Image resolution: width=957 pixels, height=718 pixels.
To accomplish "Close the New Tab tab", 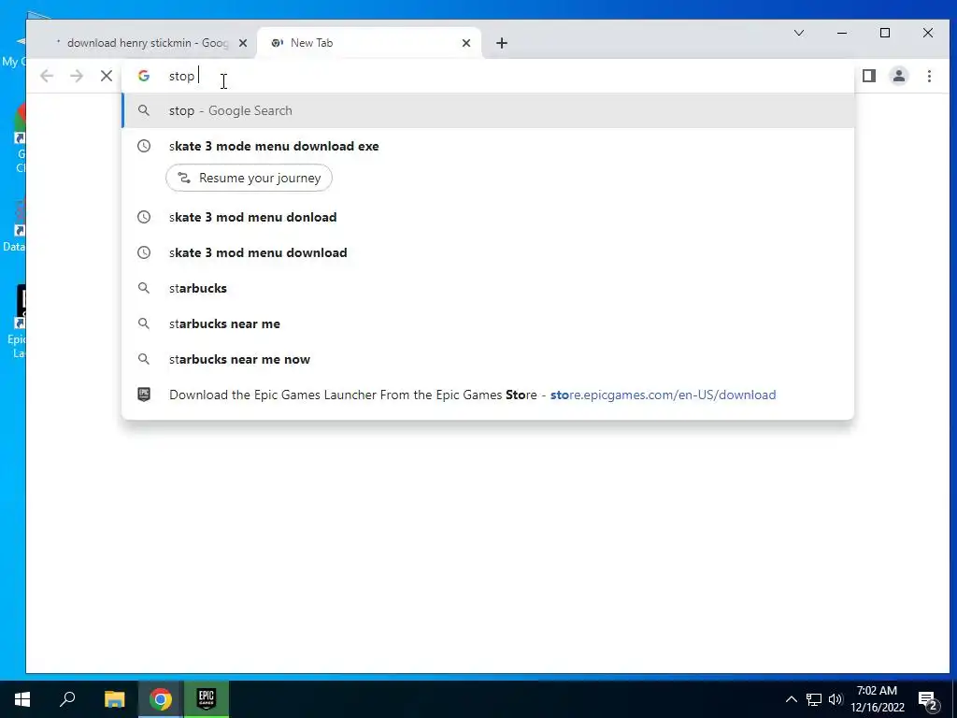I will pos(466,43).
